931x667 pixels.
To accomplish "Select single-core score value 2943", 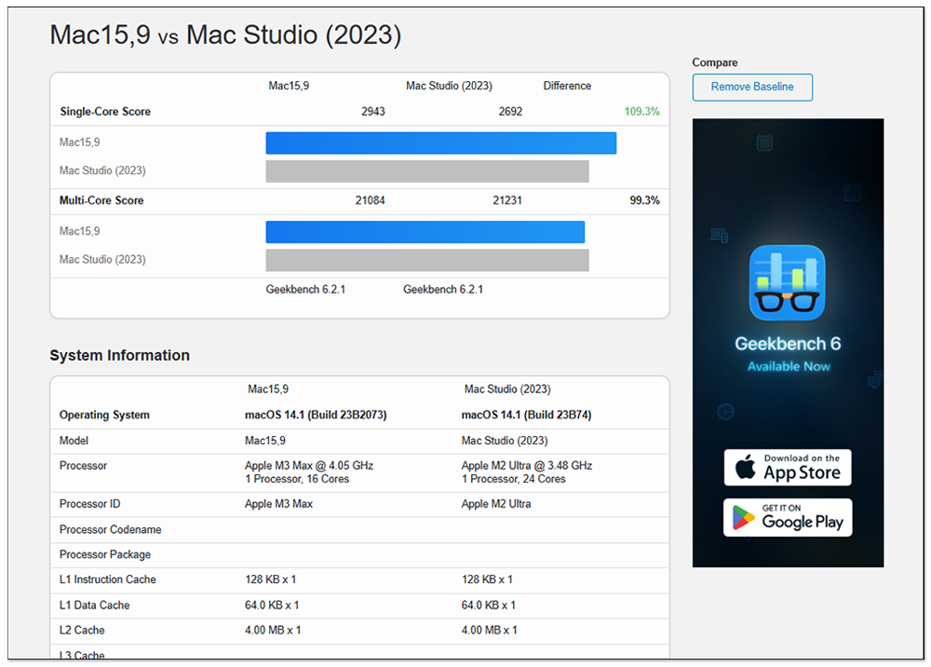I will (373, 112).
